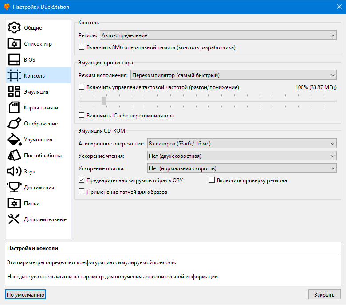Click the DuckStation logo in title bar
The image size is (346, 305).
coord(7,7)
